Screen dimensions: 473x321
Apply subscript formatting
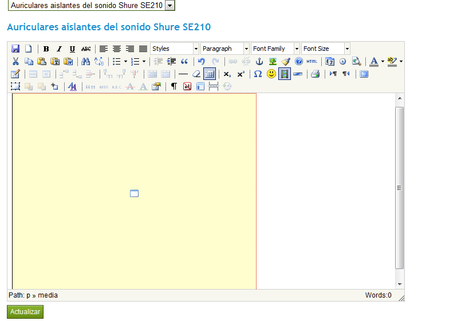click(227, 74)
